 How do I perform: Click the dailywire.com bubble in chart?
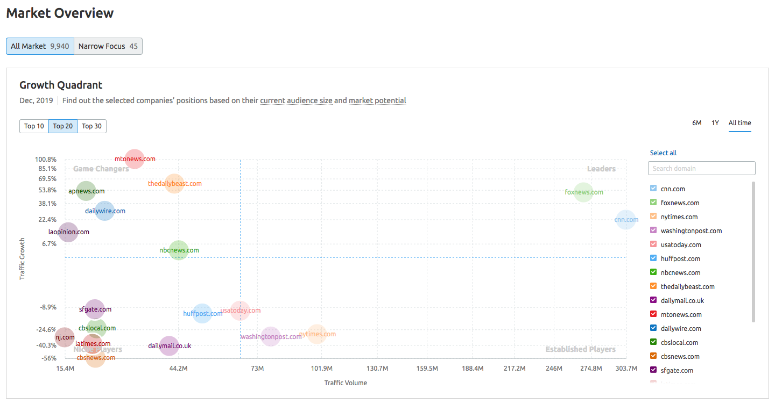coord(104,211)
